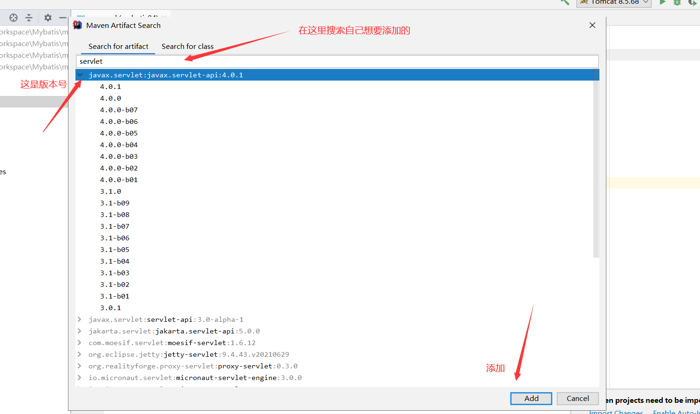Viewport: 700px width, 414px height.
Task: Click the servlet search input field
Action: (337, 61)
